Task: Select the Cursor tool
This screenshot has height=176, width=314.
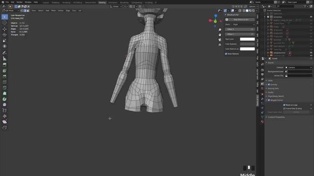Action: tap(4, 22)
